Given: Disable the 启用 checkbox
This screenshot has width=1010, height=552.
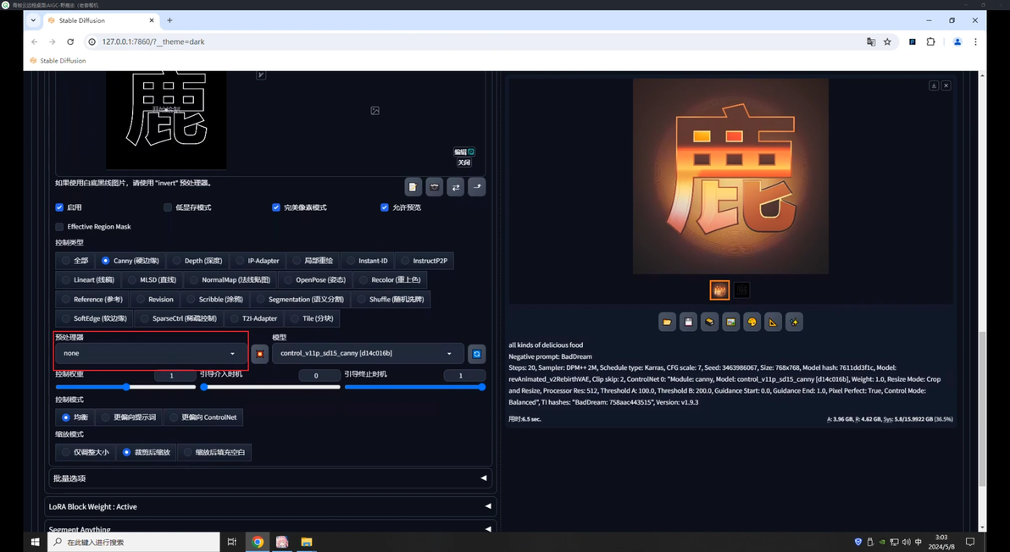Looking at the screenshot, I should click(59, 207).
